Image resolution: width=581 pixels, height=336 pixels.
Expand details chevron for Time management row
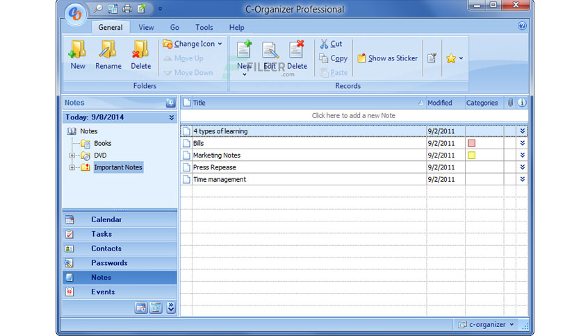coord(522,180)
